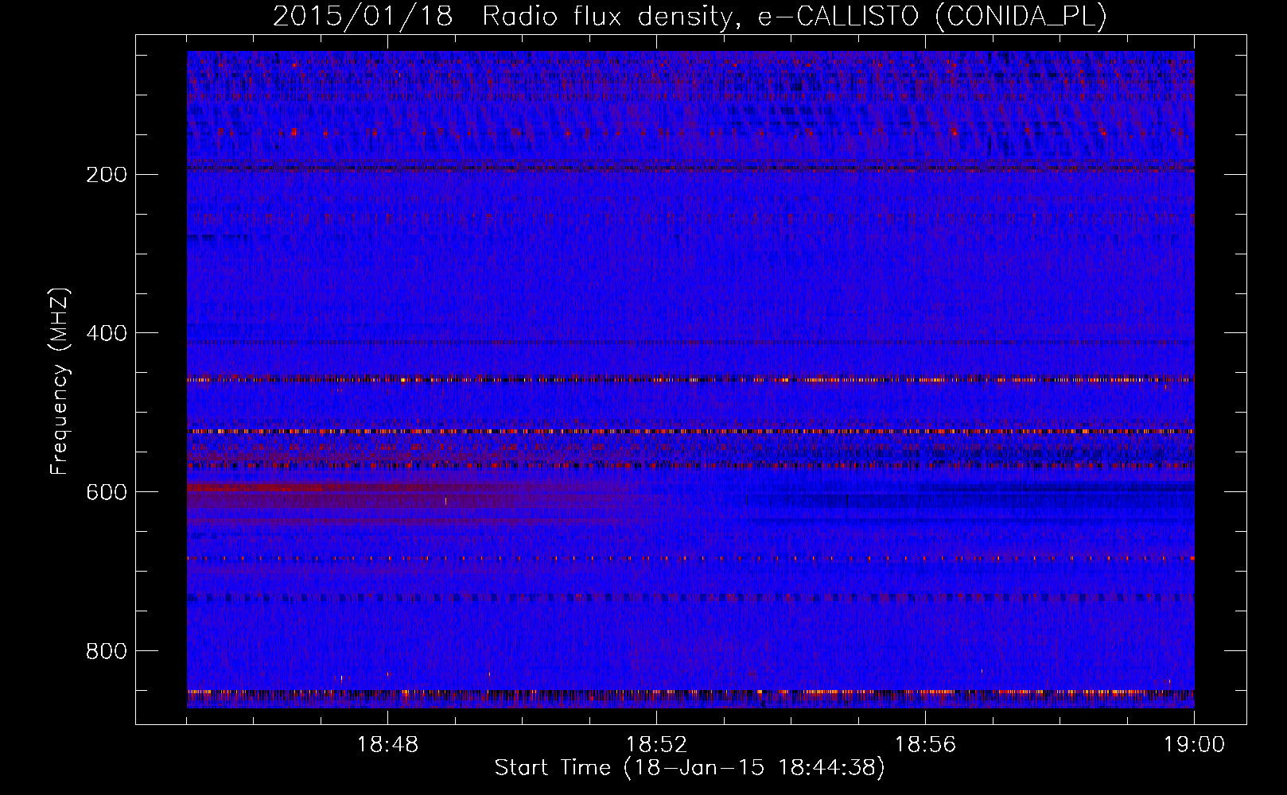The height and width of the screenshot is (795, 1287).
Task: Click the 19:00 time tick label
Action: pos(1195,746)
